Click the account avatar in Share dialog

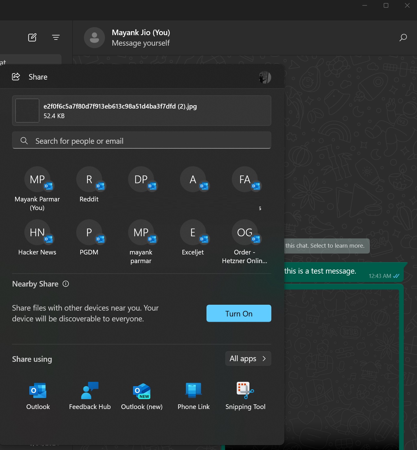coord(265,77)
